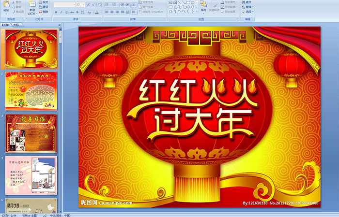Select slide 4 thumbnail with ladder drawing
The height and width of the screenshot is (217, 339).
[x=31, y=175]
